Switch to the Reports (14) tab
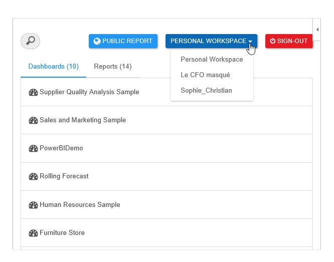334x262 pixels. (113, 67)
